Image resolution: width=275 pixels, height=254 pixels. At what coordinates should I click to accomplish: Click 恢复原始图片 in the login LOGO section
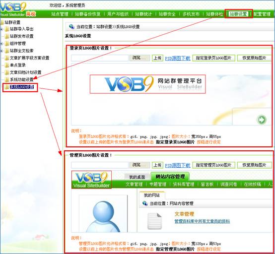[254, 58]
